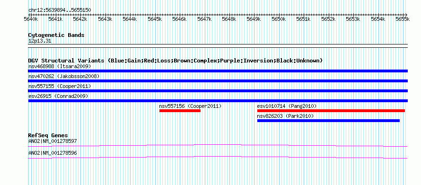The image size is (421, 185).
Task: Open the nsv557156 (Cooper2011) label
Action: (190, 106)
